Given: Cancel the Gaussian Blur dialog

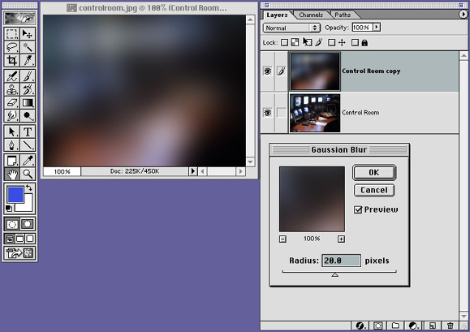Looking at the screenshot, I should (x=374, y=190).
